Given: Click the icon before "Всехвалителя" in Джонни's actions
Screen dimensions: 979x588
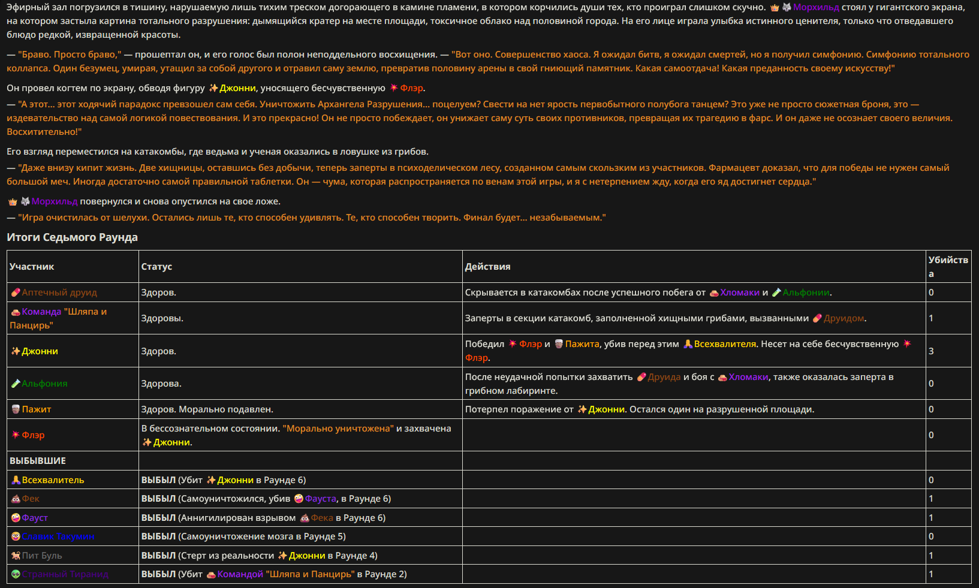Looking at the screenshot, I should pos(688,344).
